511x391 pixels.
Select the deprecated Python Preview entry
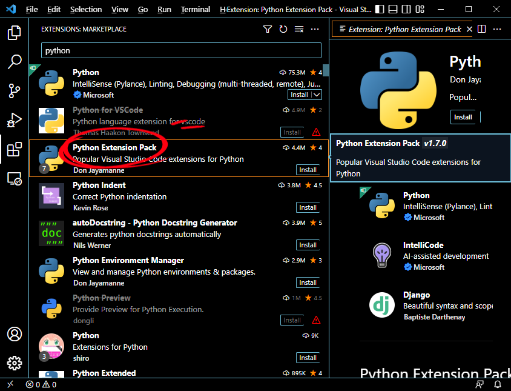coord(179,309)
